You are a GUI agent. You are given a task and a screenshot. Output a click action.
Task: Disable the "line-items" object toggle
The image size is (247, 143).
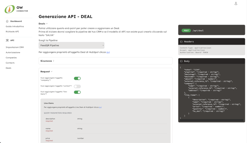tap(77, 92)
